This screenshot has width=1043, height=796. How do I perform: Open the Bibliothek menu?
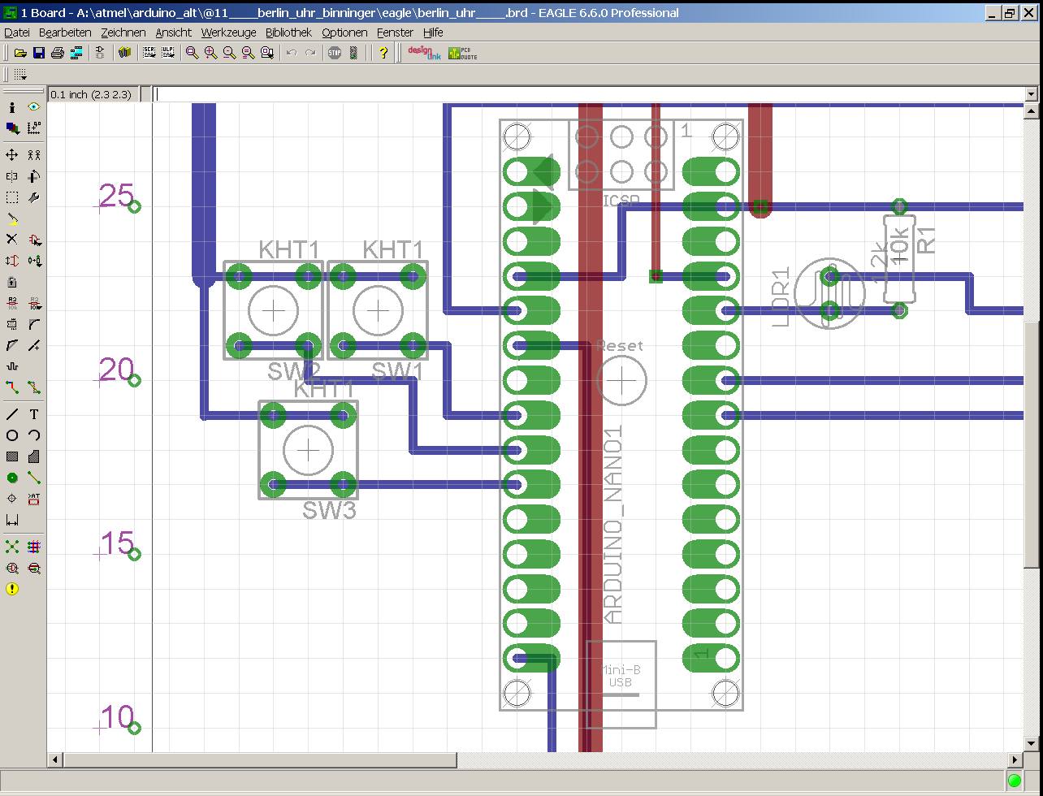coord(288,32)
